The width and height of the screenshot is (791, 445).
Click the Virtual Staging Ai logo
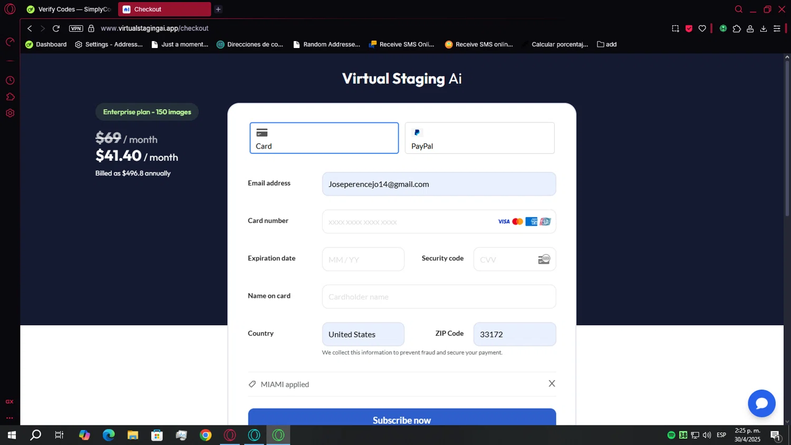402,79
